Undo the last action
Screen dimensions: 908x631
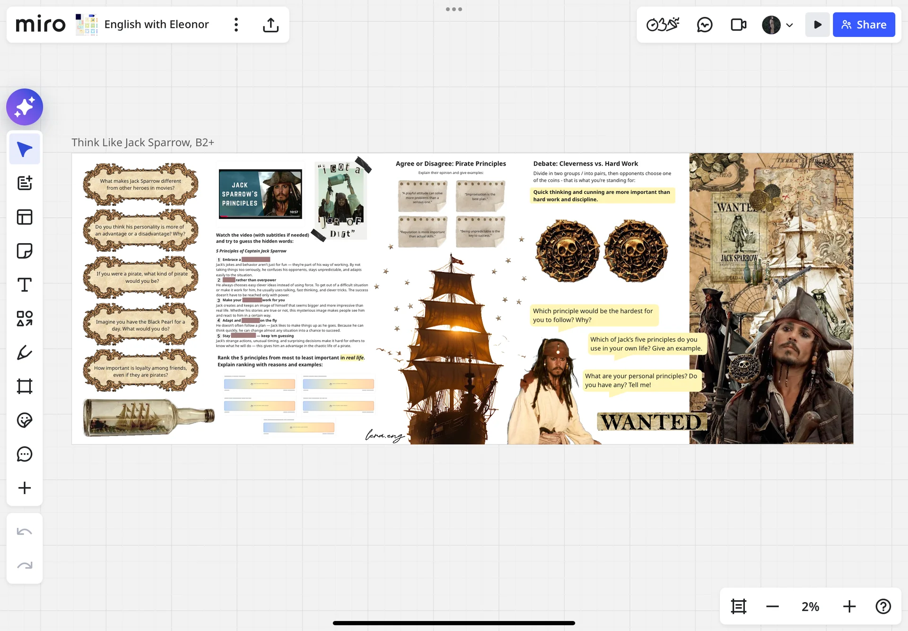25,532
